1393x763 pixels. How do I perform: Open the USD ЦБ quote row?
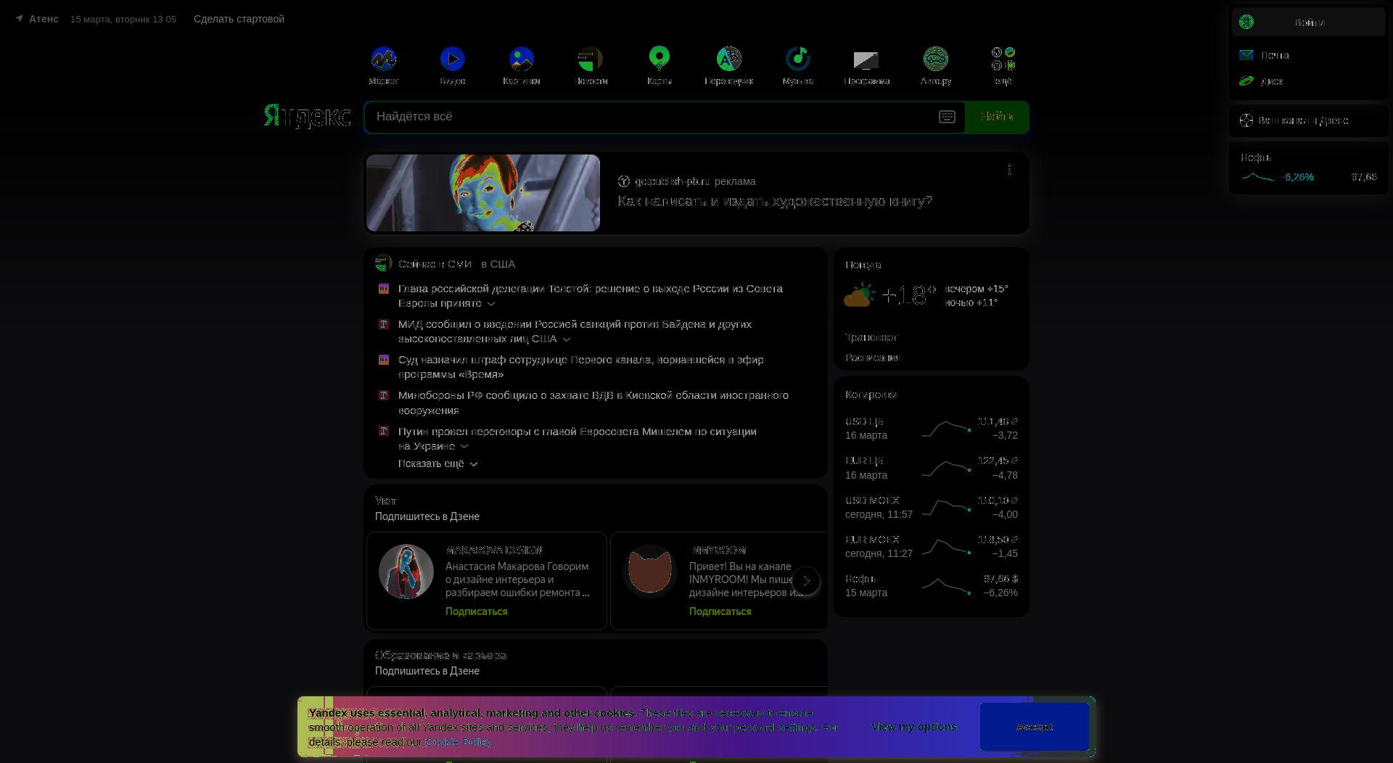pos(932,429)
